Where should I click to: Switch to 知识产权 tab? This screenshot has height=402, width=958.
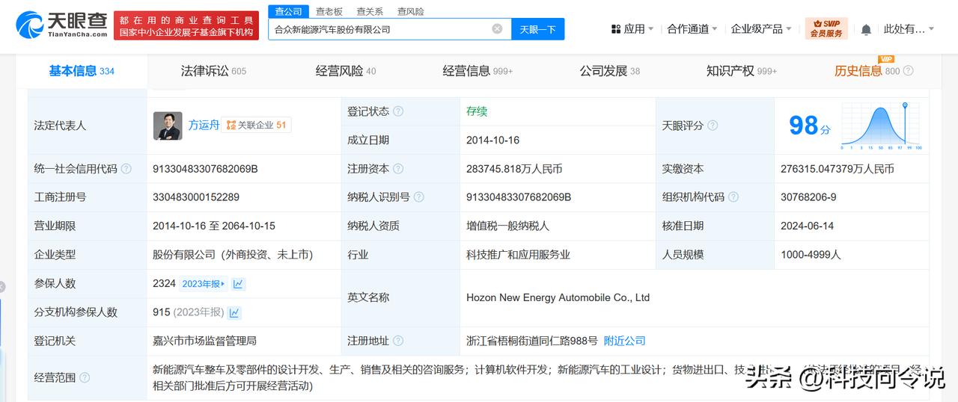(741, 71)
